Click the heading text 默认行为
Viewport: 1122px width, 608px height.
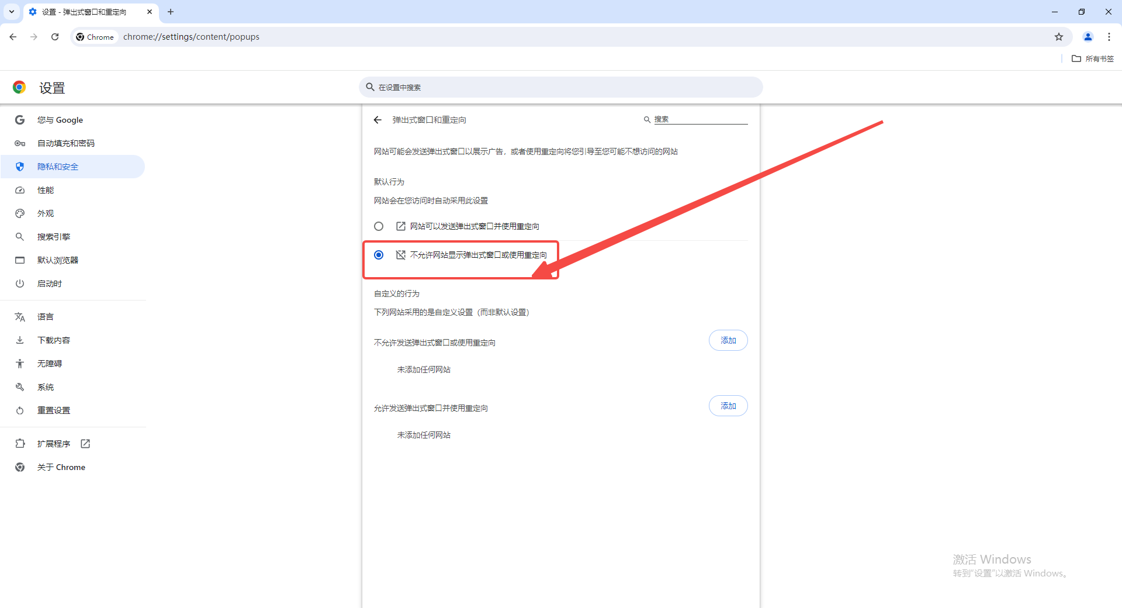[x=389, y=182]
